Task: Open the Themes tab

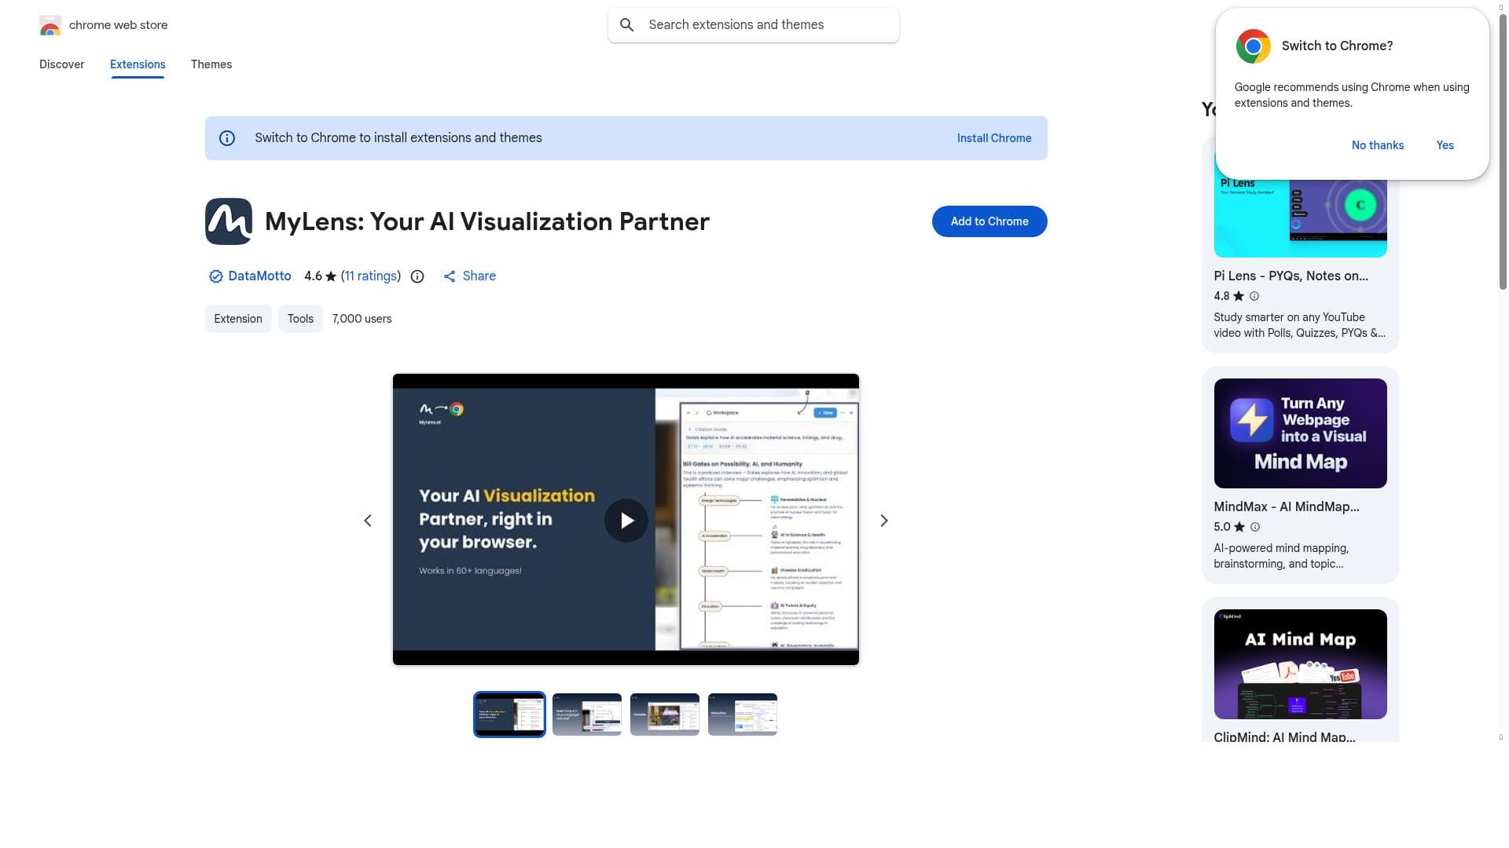Action: click(x=211, y=64)
